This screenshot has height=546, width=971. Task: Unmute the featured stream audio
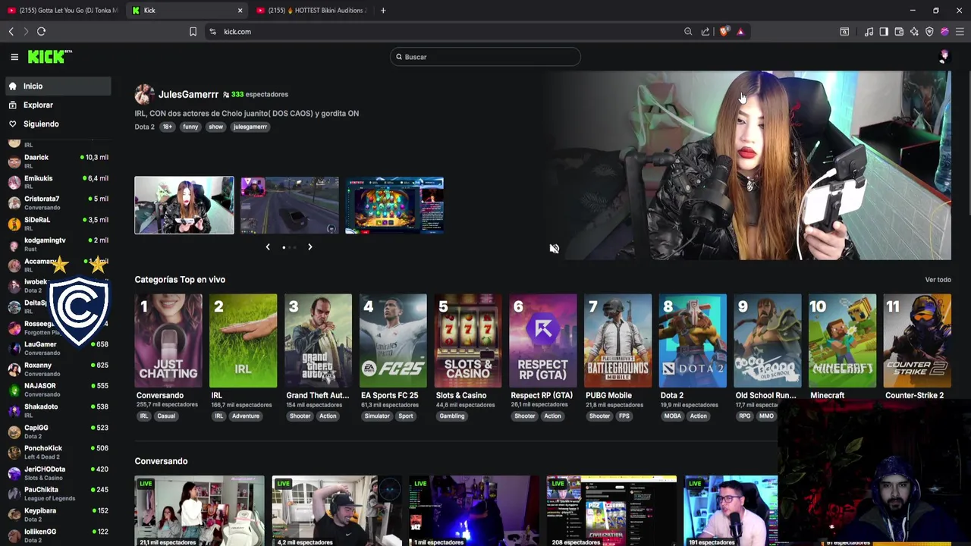click(554, 249)
